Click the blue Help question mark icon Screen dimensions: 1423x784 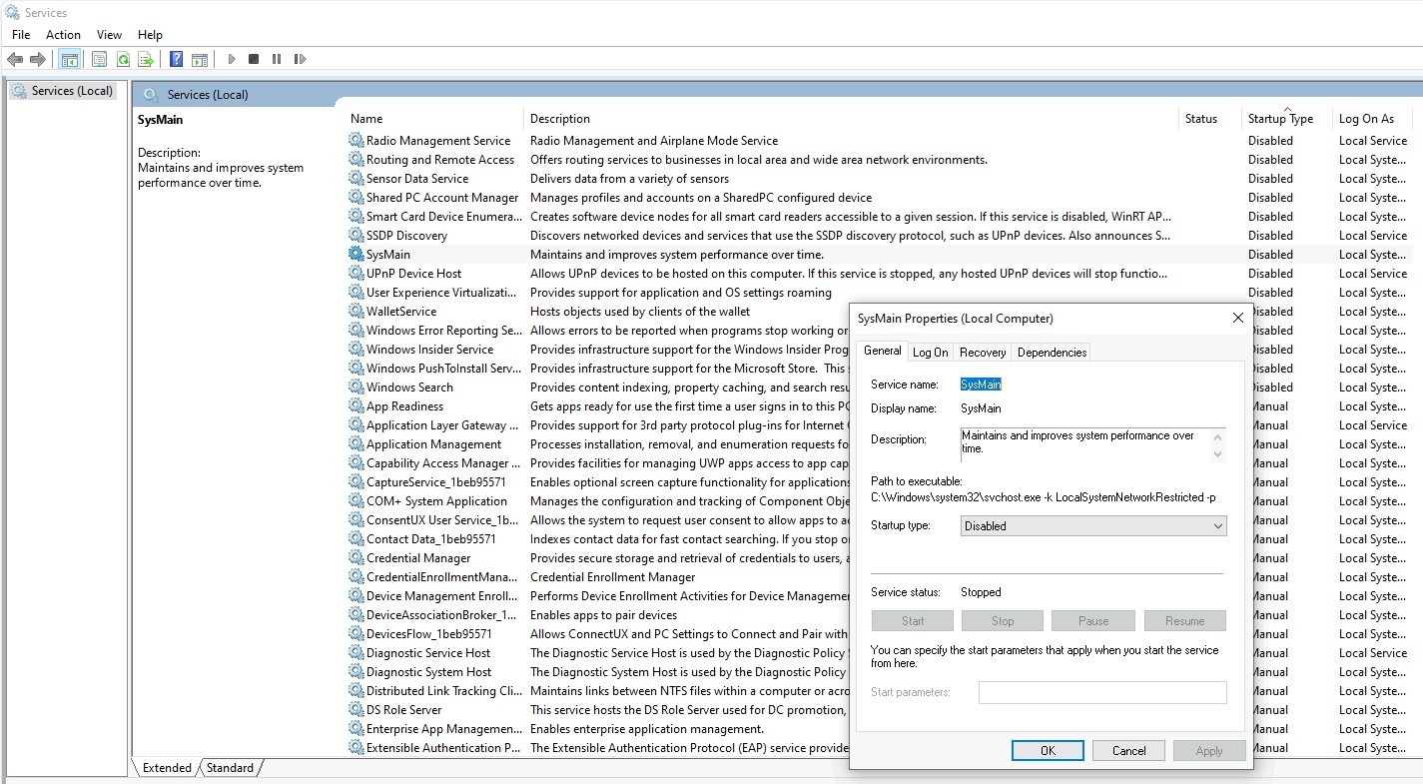click(176, 60)
